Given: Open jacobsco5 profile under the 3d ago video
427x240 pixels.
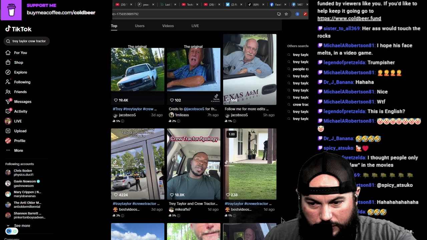Looking at the screenshot, I should point(127,115).
